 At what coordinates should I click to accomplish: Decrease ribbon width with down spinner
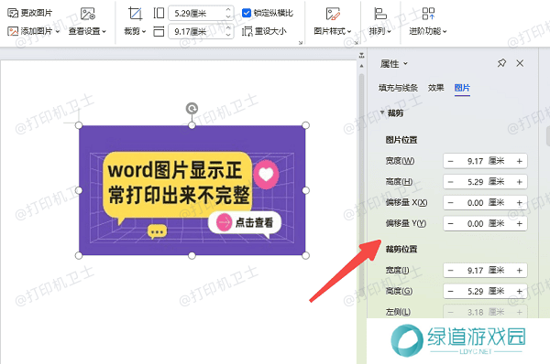click(x=228, y=35)
